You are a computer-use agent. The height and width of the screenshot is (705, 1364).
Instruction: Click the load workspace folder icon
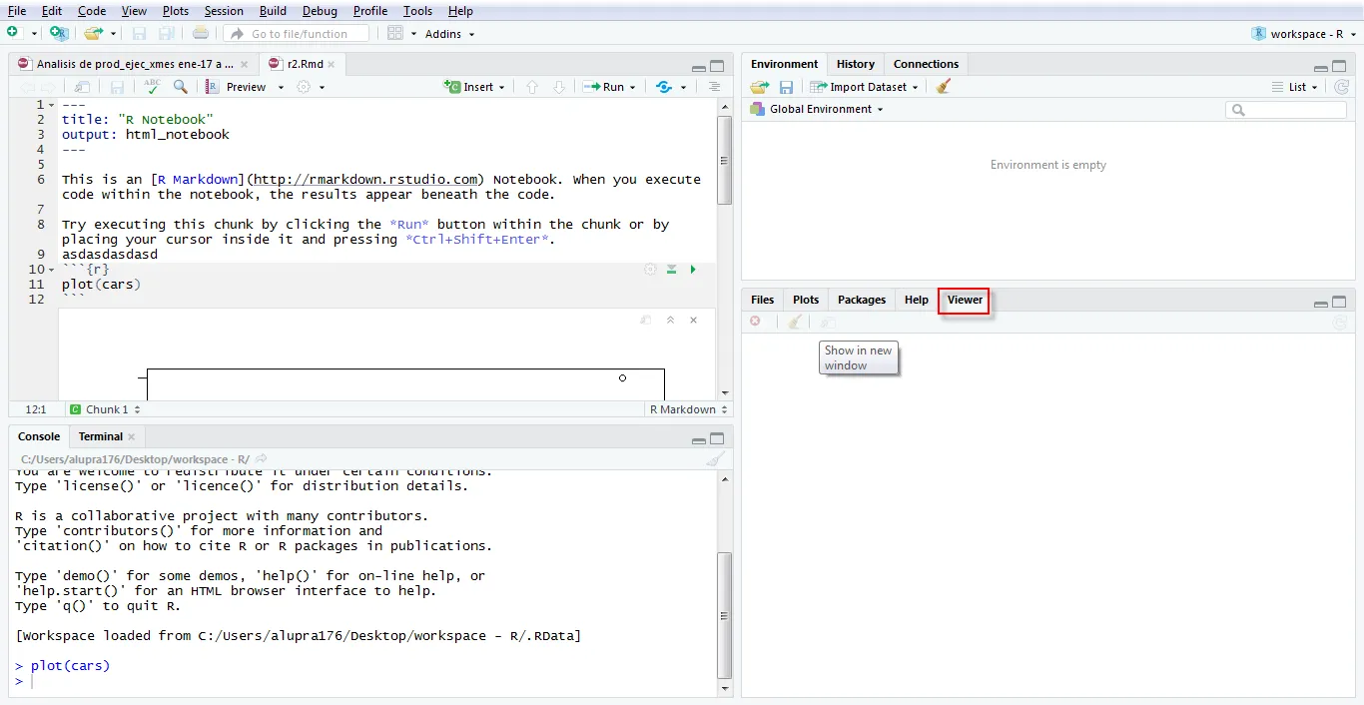[x=759, y=87]
